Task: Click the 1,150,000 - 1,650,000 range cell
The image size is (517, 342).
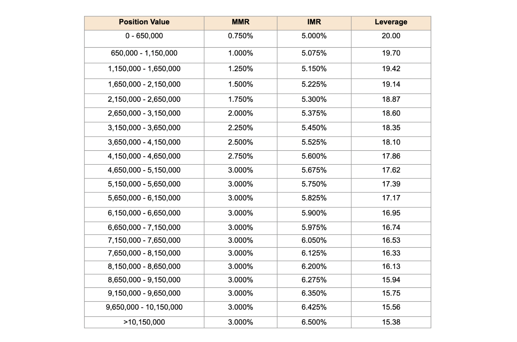Action: 144,69
